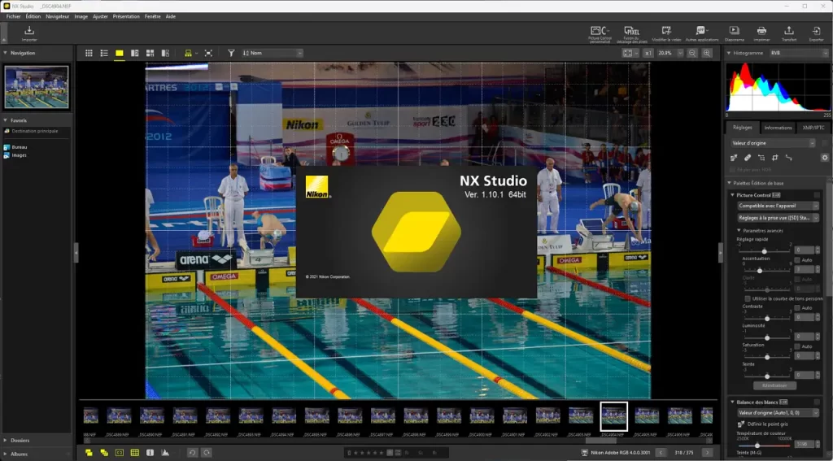Select Bureau in favorites
This screenshot has width=833, height=461.
tap(20, 147)
